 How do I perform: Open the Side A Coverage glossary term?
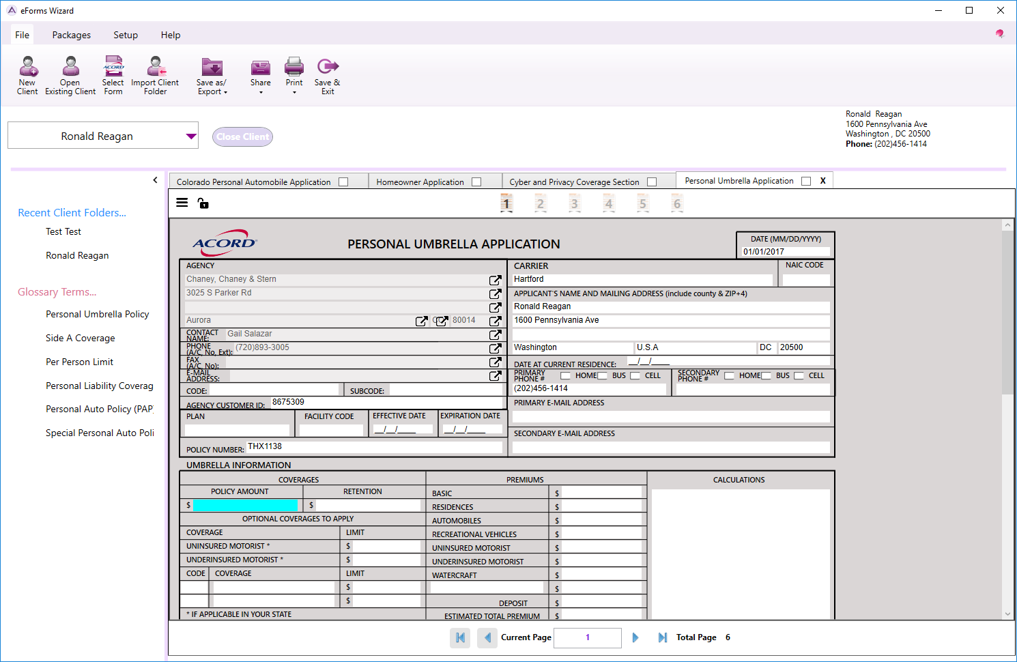pyautogui.click(x=81, y=338)
